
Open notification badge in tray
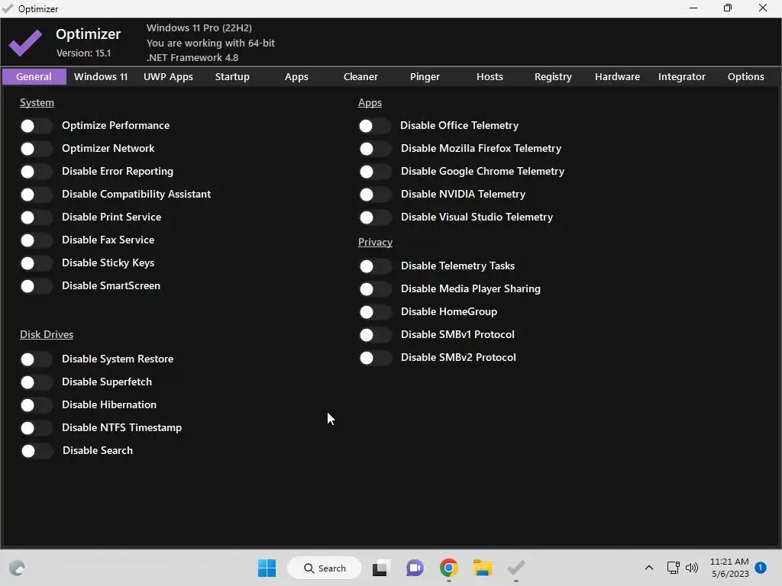pos(761,568)
